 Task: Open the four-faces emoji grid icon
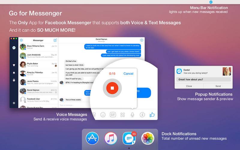coord(123,115)
